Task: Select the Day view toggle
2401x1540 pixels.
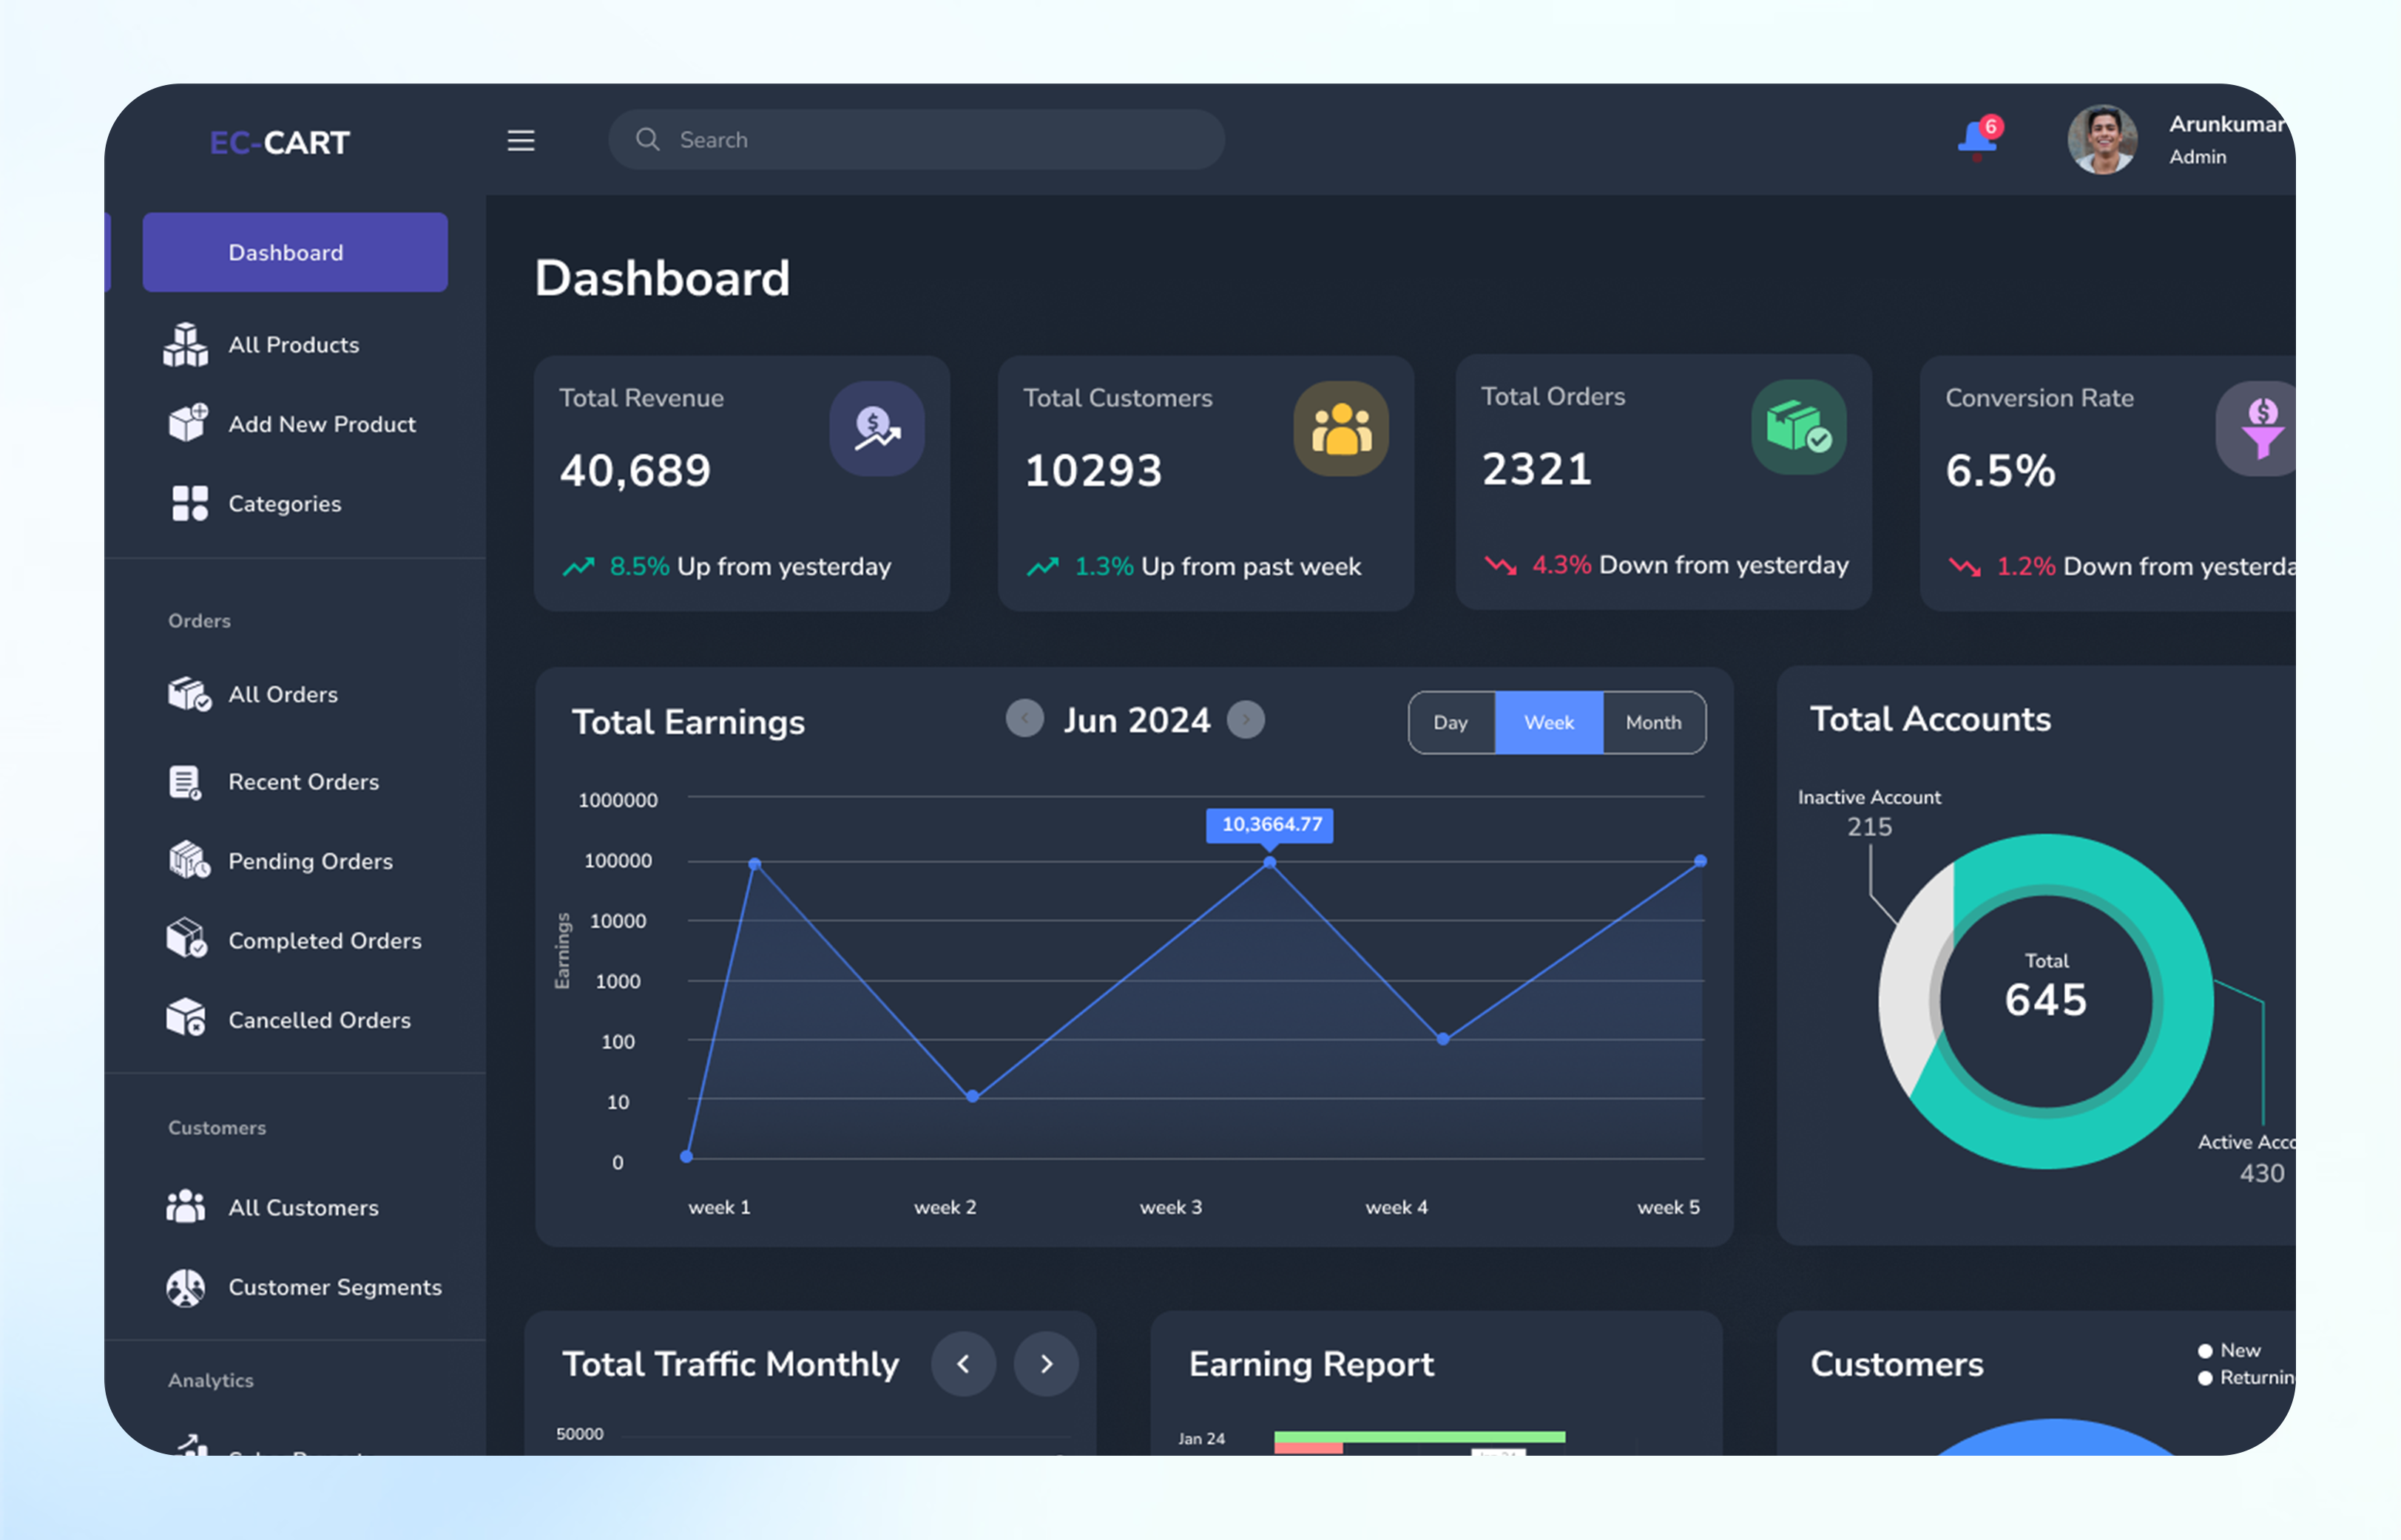Action: (x=1450, y=722)
